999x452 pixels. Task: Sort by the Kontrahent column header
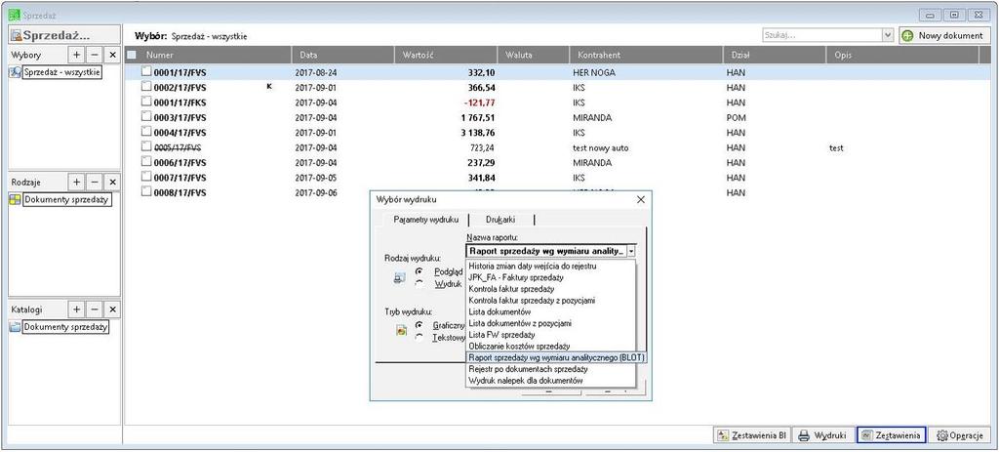click(646, 55)
